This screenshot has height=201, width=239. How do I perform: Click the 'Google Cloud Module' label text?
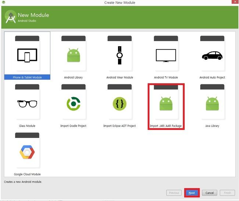27,174
